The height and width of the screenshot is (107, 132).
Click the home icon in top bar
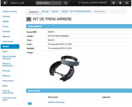click(5, 3)
